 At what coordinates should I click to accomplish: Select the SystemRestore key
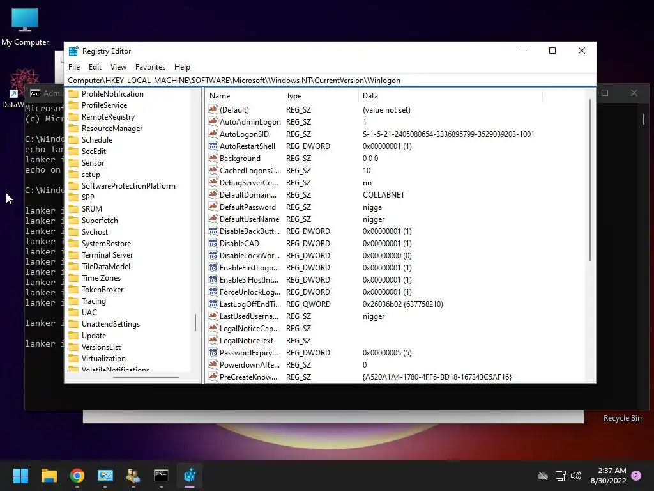107,243
